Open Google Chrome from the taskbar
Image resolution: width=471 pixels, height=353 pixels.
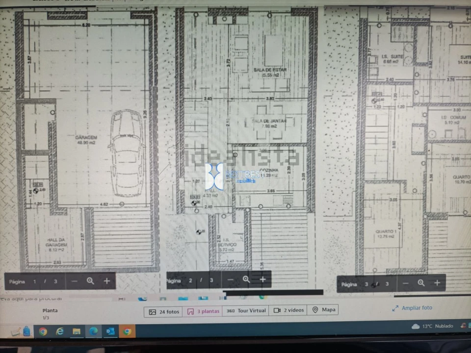[43, 332]
